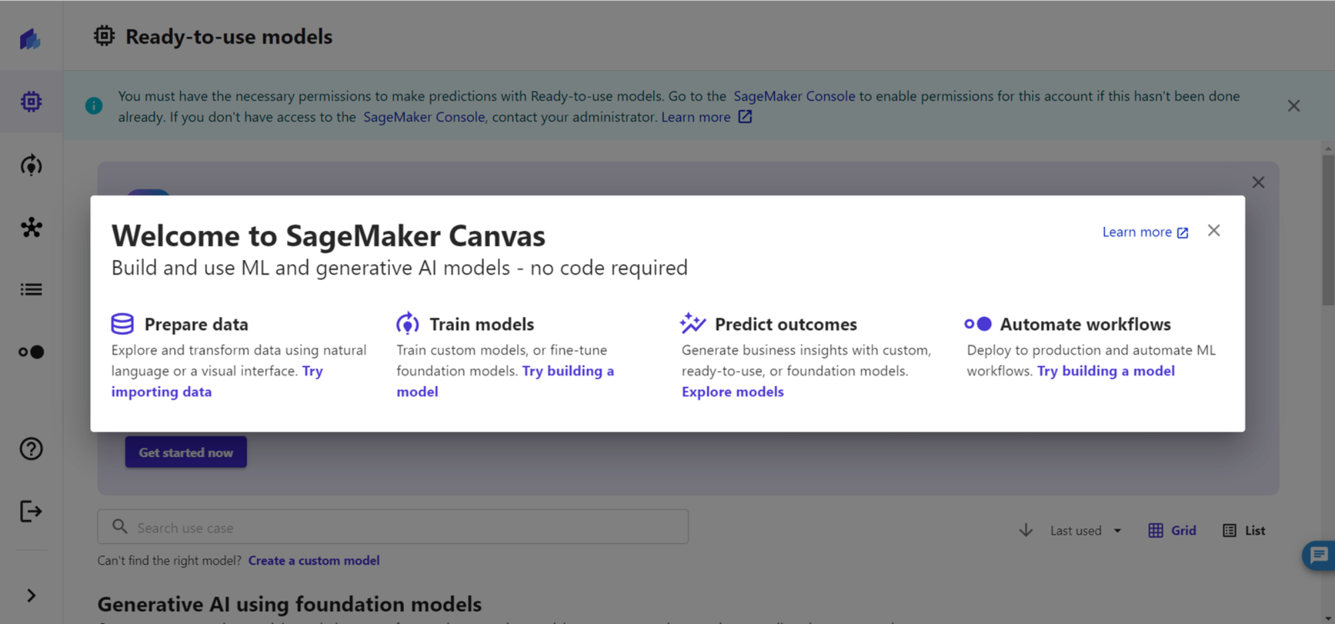Switch to Grid view
This screenshot has height=624, width=1335.
[1172, 531]
